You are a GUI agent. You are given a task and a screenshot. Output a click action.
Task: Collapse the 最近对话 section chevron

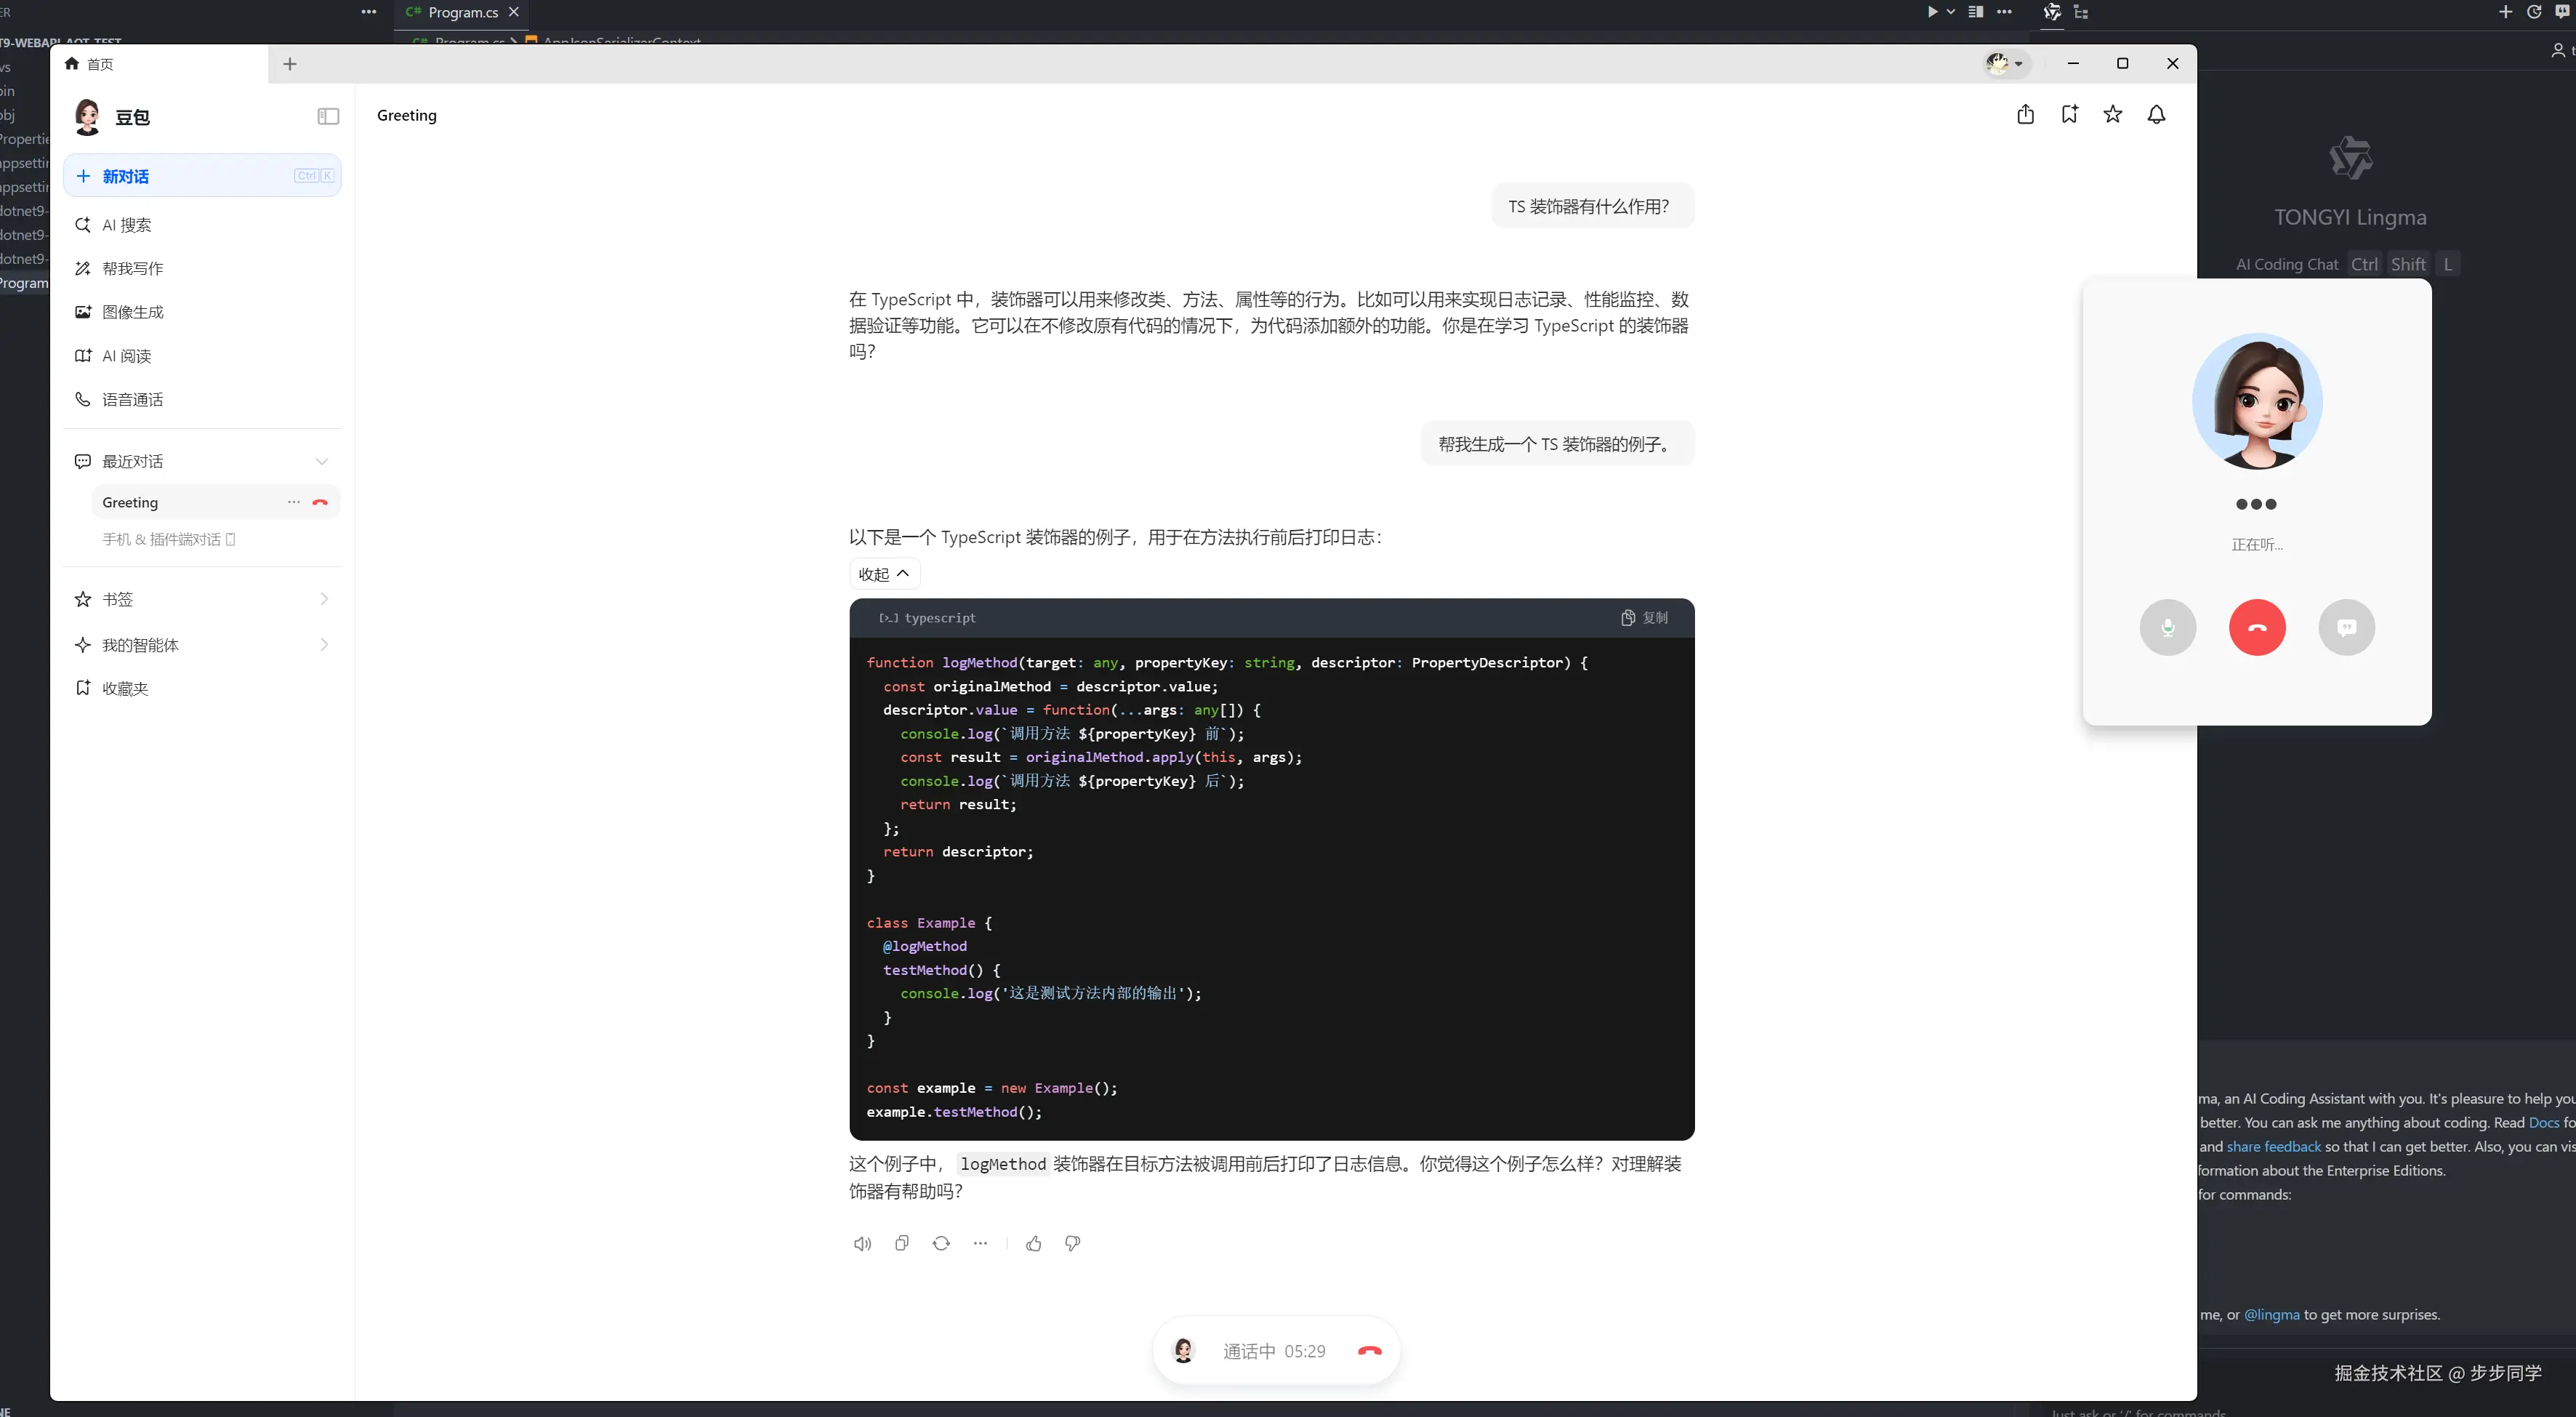(322, 461)
